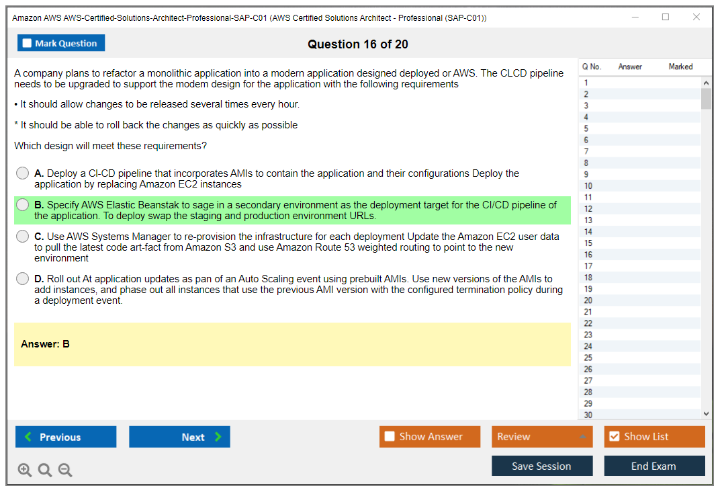Viewport: 722px width, 494px height.
Task: Advance to the Next question
Action: pos(179,437)
